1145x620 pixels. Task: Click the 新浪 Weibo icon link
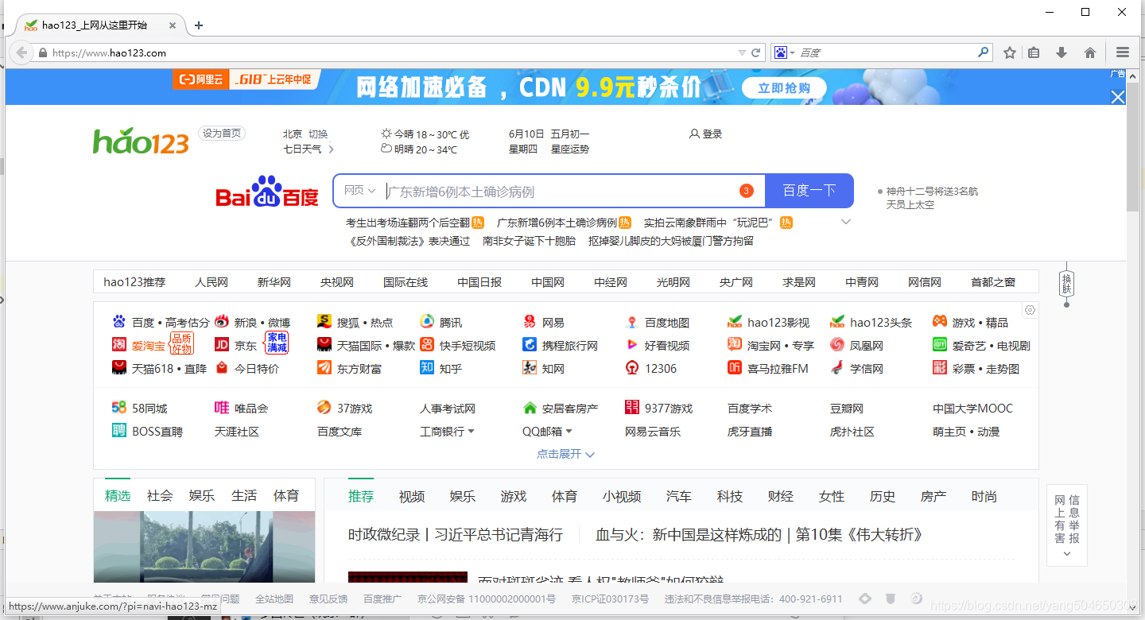point(222,322)
